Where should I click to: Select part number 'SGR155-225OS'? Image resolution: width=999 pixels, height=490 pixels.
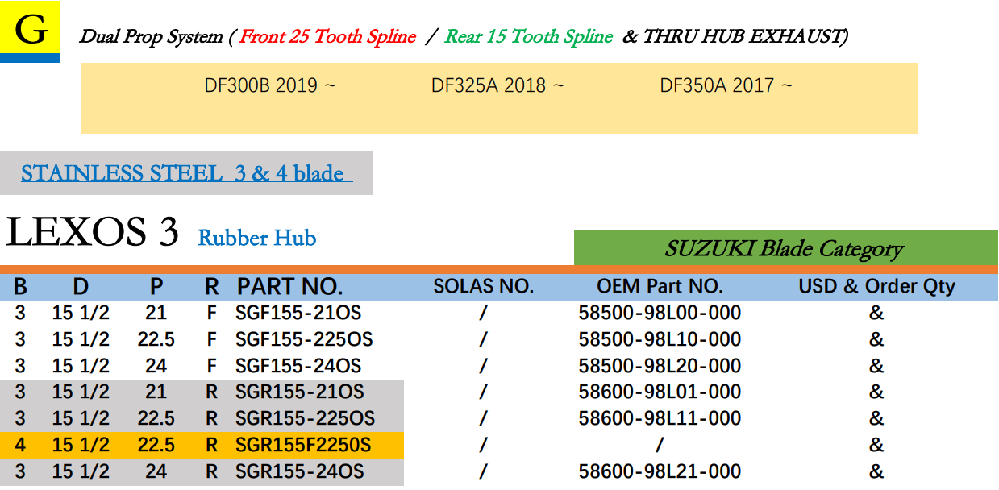click(305, 419)
